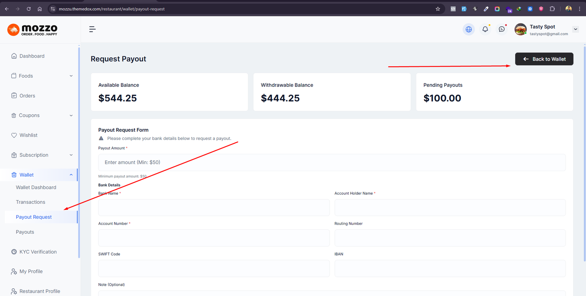Reload the page in browser

tap(29, 9)
